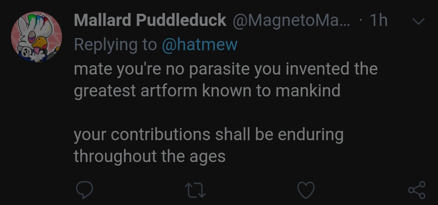Visit the @hatmew profile link

[200, 45]
